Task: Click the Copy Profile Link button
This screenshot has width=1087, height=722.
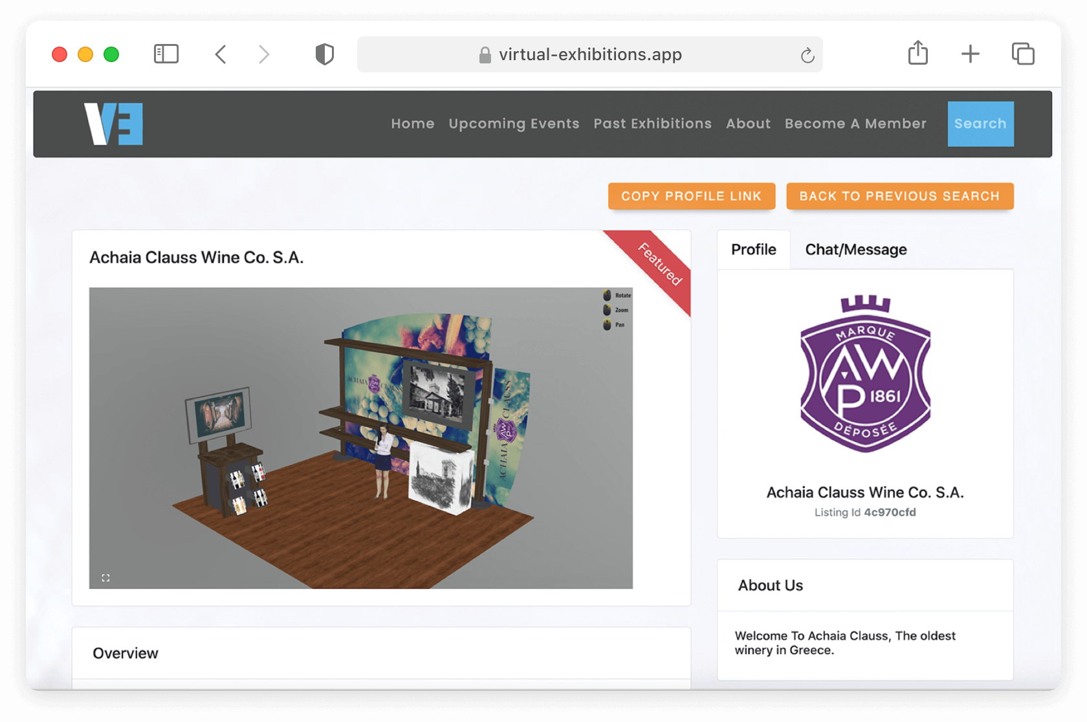Action: click(691, 196)
